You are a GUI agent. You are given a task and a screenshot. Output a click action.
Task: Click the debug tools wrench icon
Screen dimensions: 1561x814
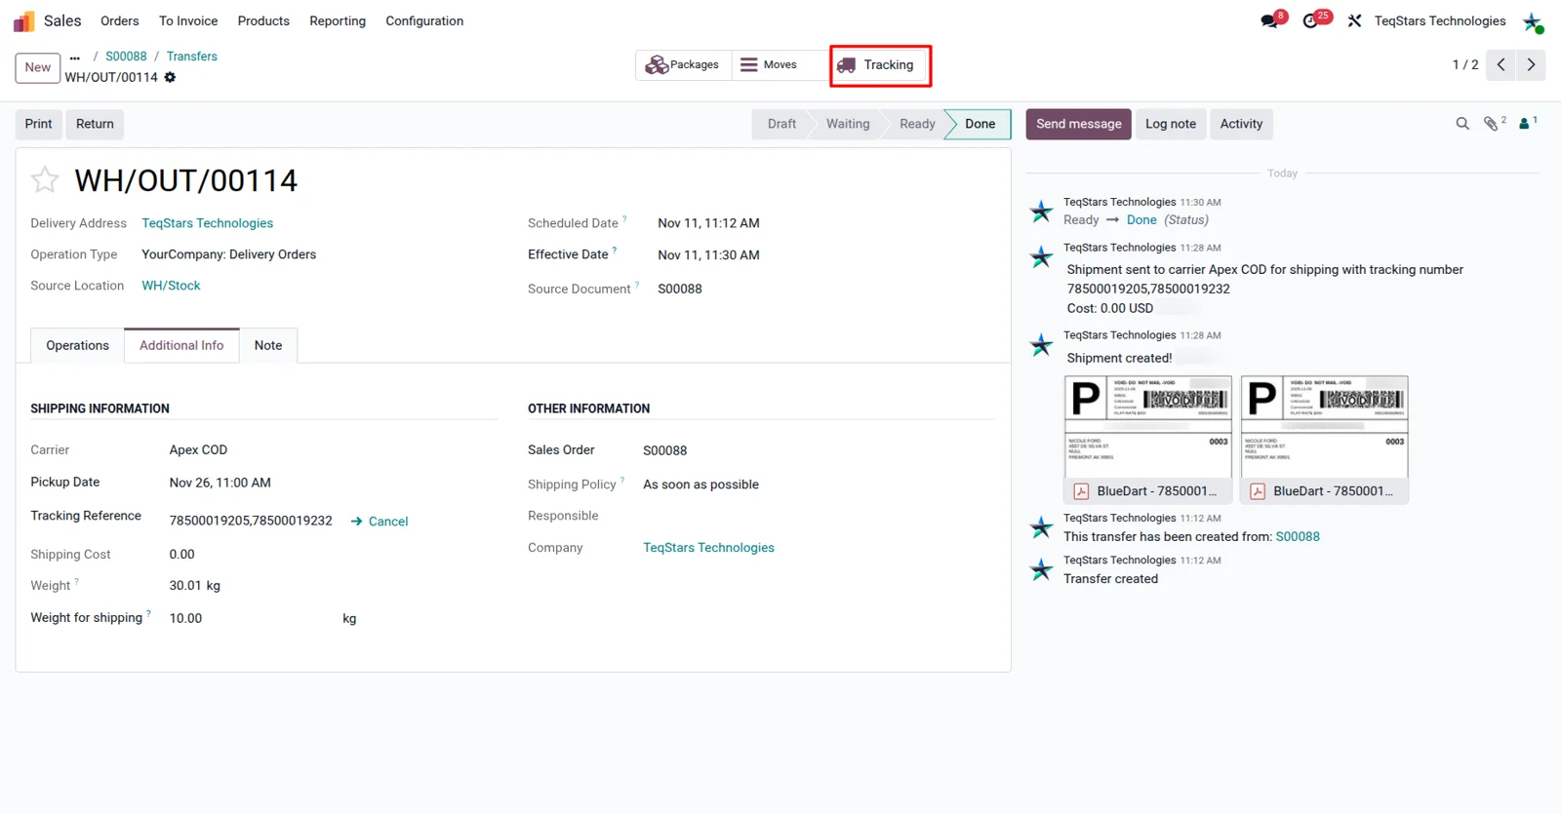point(1354,20)
